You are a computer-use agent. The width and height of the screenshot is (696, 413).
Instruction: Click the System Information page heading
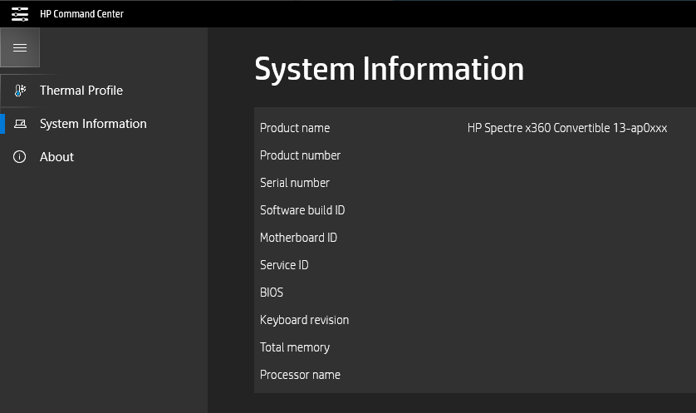coord(390,69)
